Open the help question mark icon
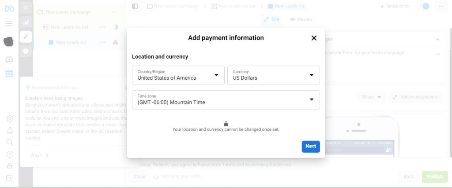The image size is (452, 188). tap(10, 155)
